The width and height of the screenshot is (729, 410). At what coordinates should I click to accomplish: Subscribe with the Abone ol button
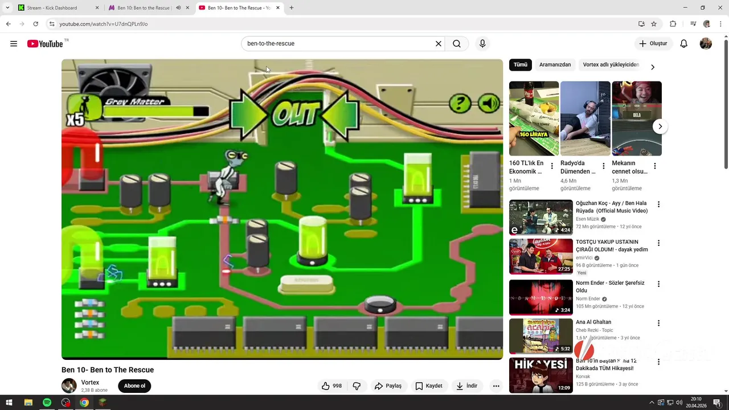tap(134, 386)
